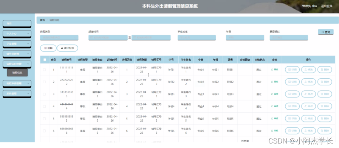Click 修改 to edit row 2
This screenshot has height=148, width=339.
308,82
